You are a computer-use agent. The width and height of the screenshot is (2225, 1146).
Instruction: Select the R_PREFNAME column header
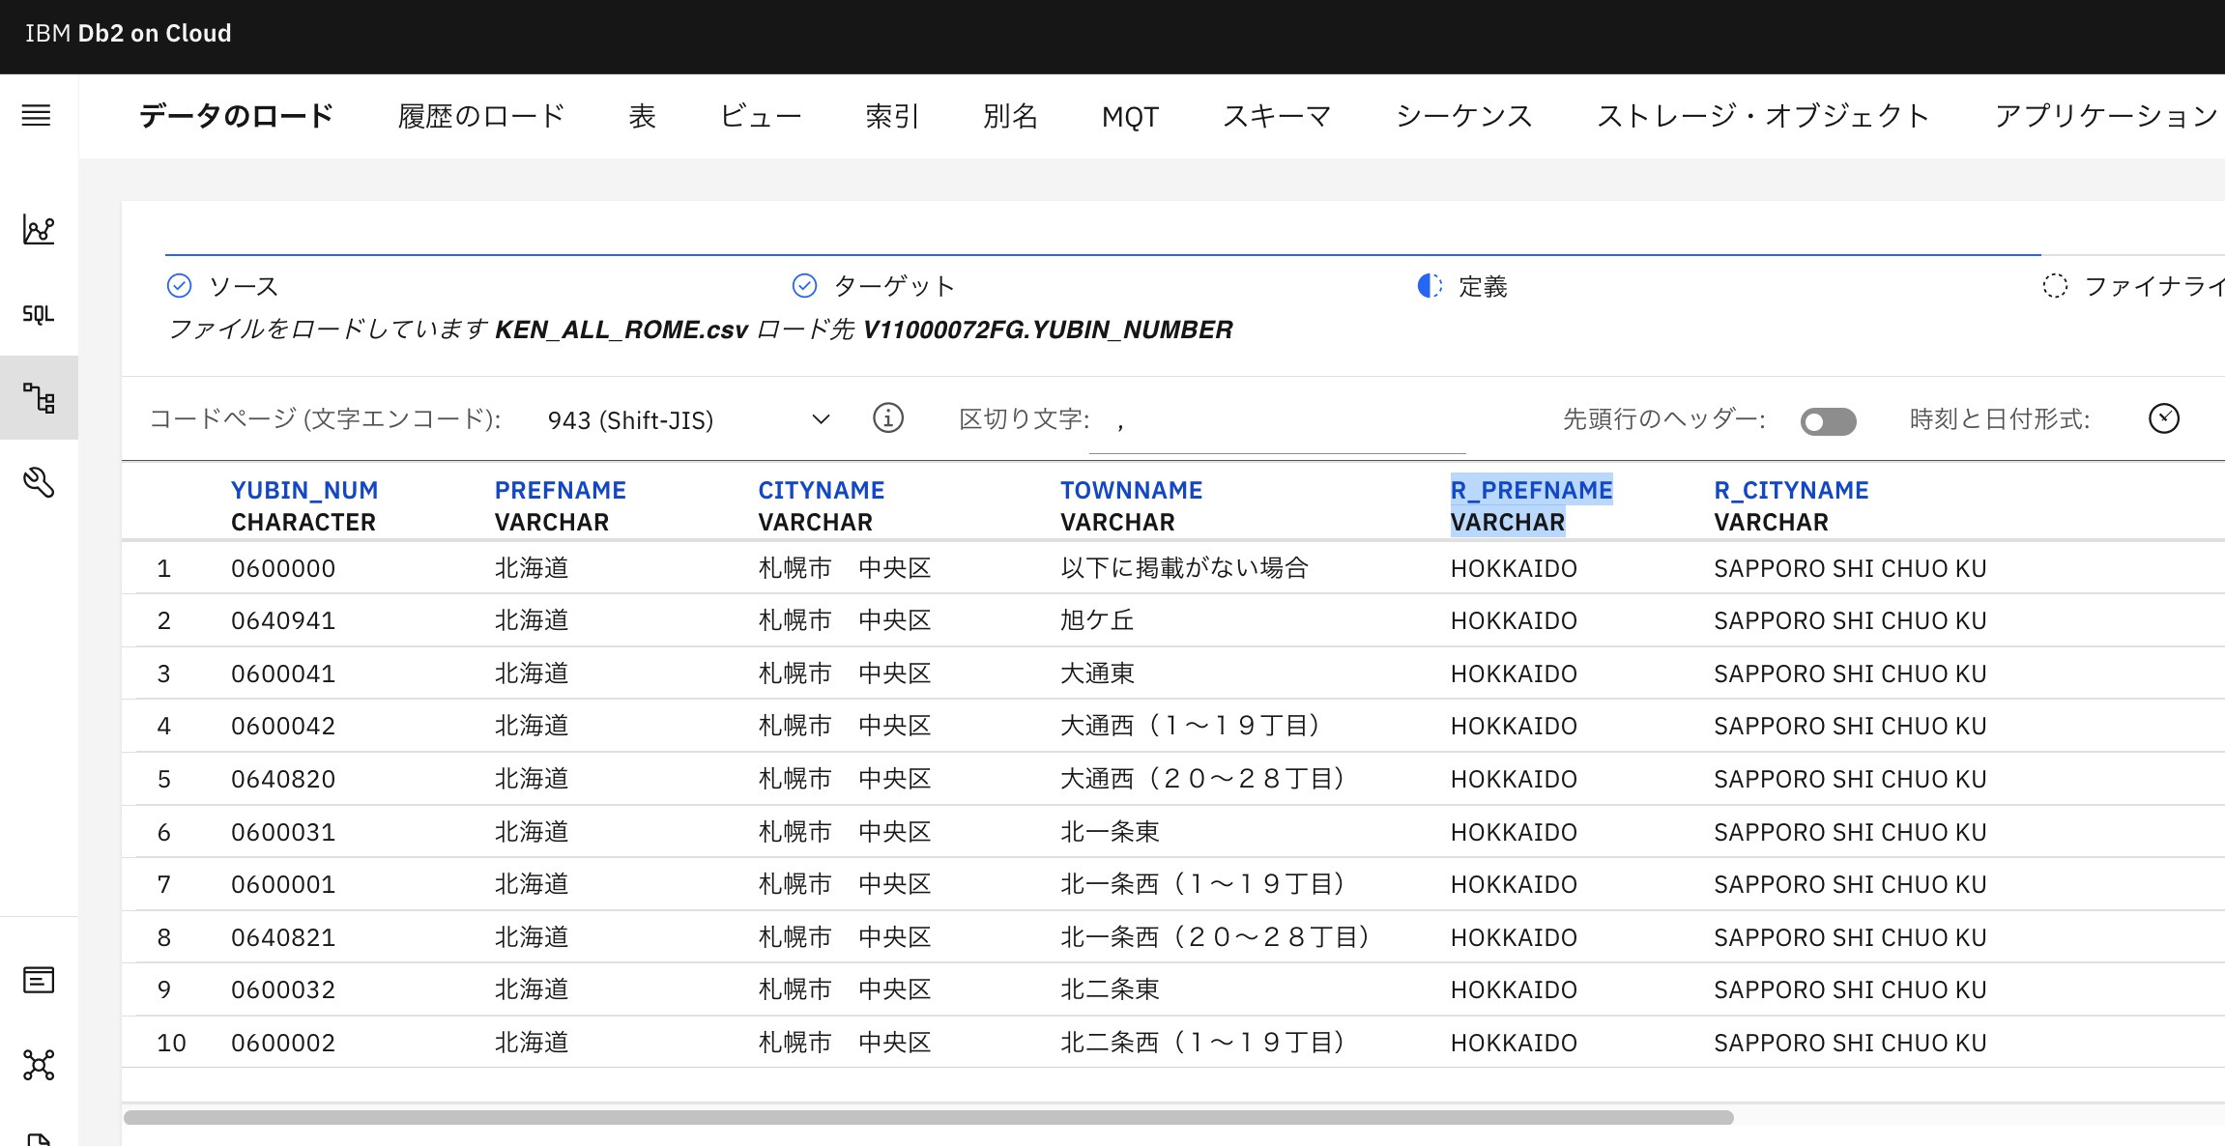tap(1531, 490)
